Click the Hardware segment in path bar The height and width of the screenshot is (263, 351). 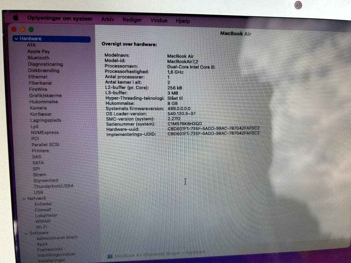click(195, 252)
